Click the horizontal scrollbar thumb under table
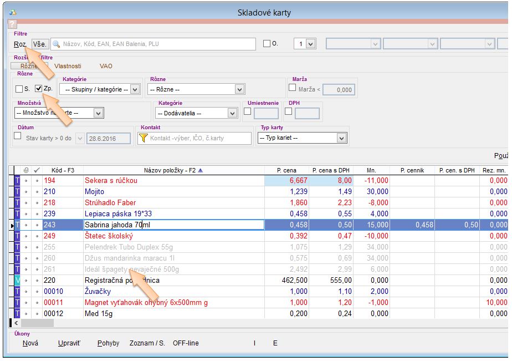Viewport: 512px width, 361px height. pos(37,323)
